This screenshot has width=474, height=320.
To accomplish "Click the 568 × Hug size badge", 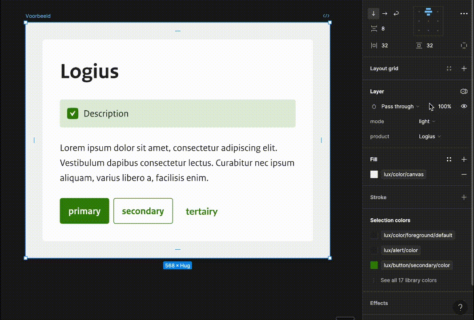I will (x=177, y=266).
